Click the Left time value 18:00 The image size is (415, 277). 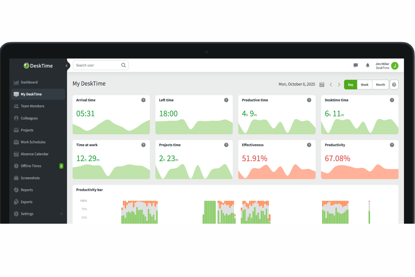click(168, 114)
